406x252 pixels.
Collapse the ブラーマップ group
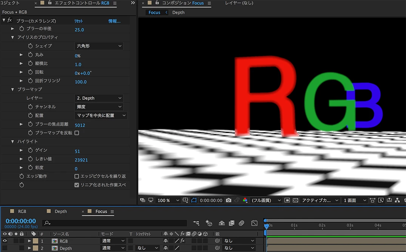coord(12,89)
